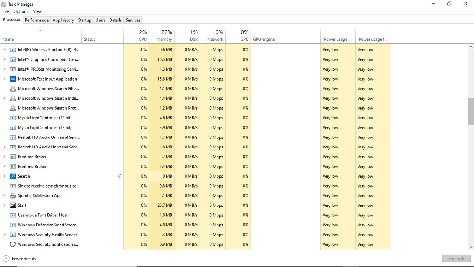The image size is (474, 267).
Task: Click the Windows Defender SmartScreen icon
Action: click(13, 225)
